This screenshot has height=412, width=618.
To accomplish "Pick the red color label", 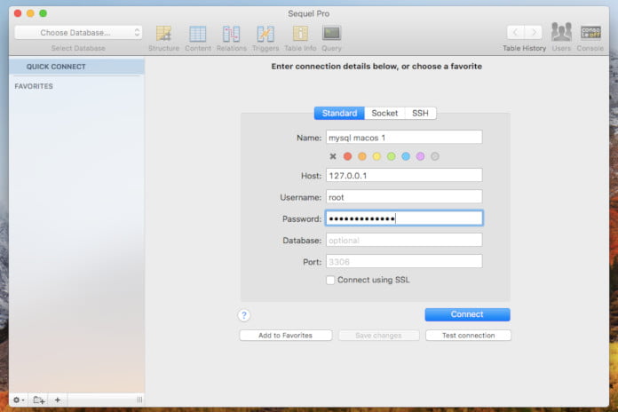I will point(348,156).
